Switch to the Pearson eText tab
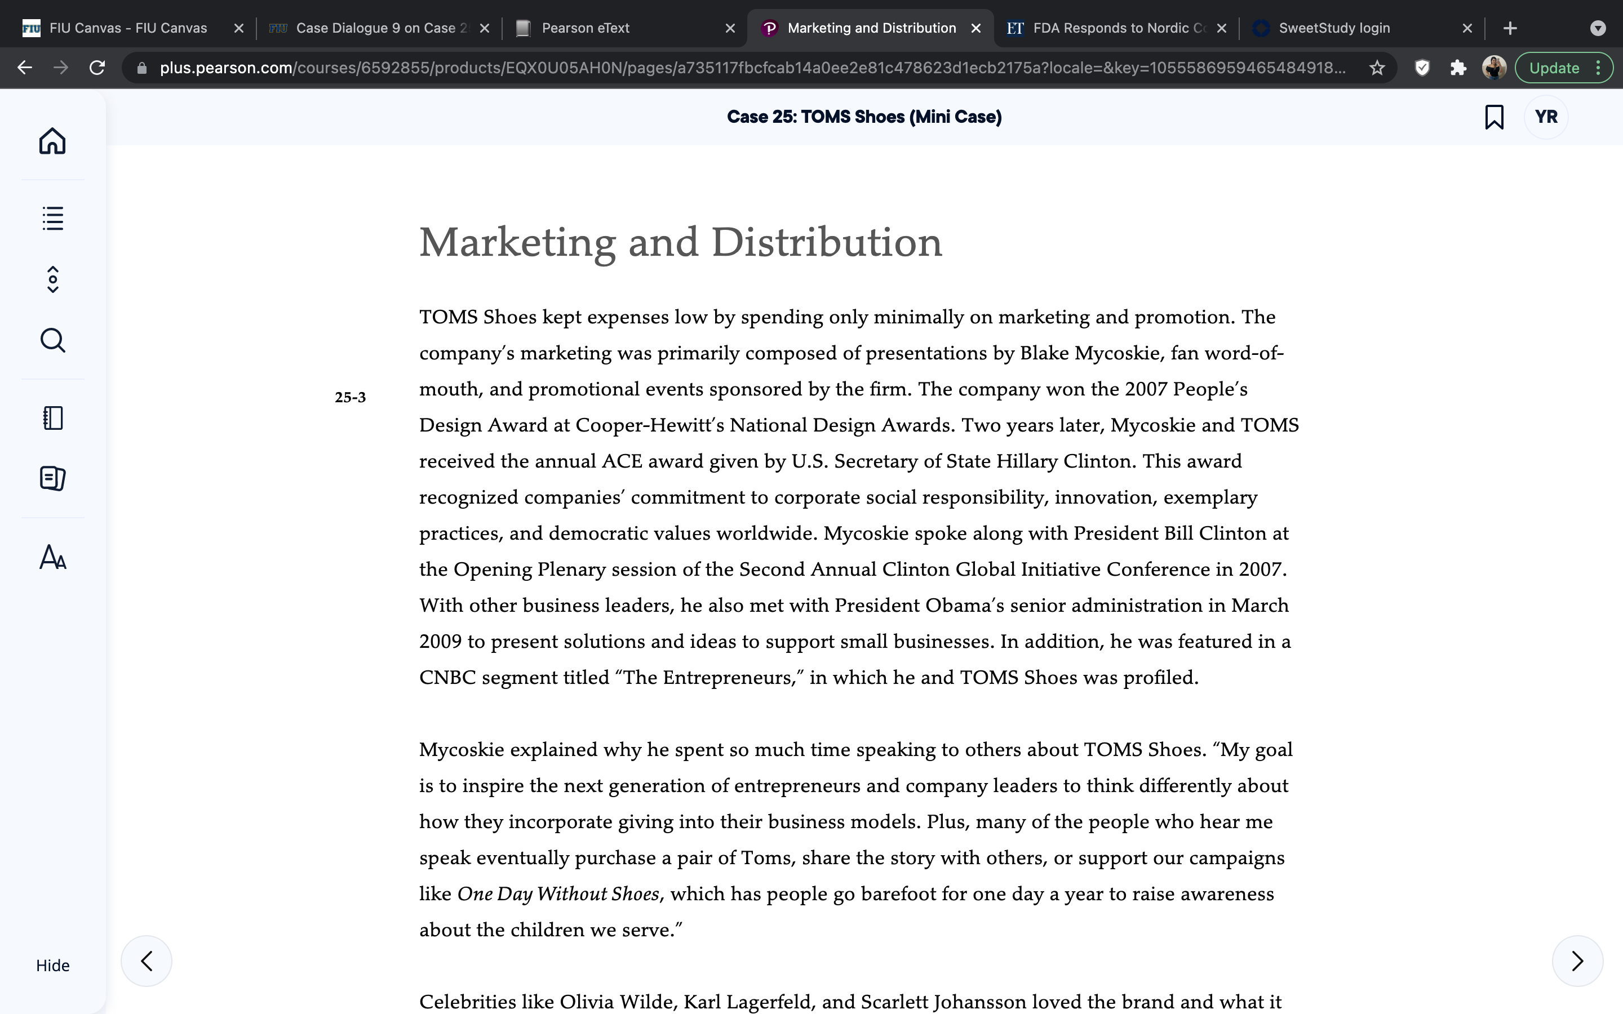This screenshot has height=1014, width=1623. click(624, 28)
